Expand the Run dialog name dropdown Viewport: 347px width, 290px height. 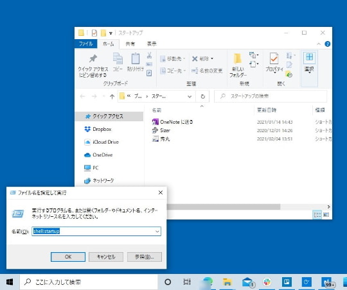(157, 232)
